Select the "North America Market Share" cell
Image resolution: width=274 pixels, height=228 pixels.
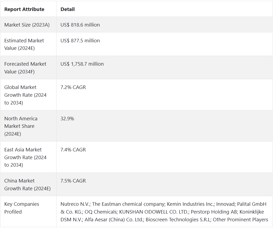click(x=21, y=126)
